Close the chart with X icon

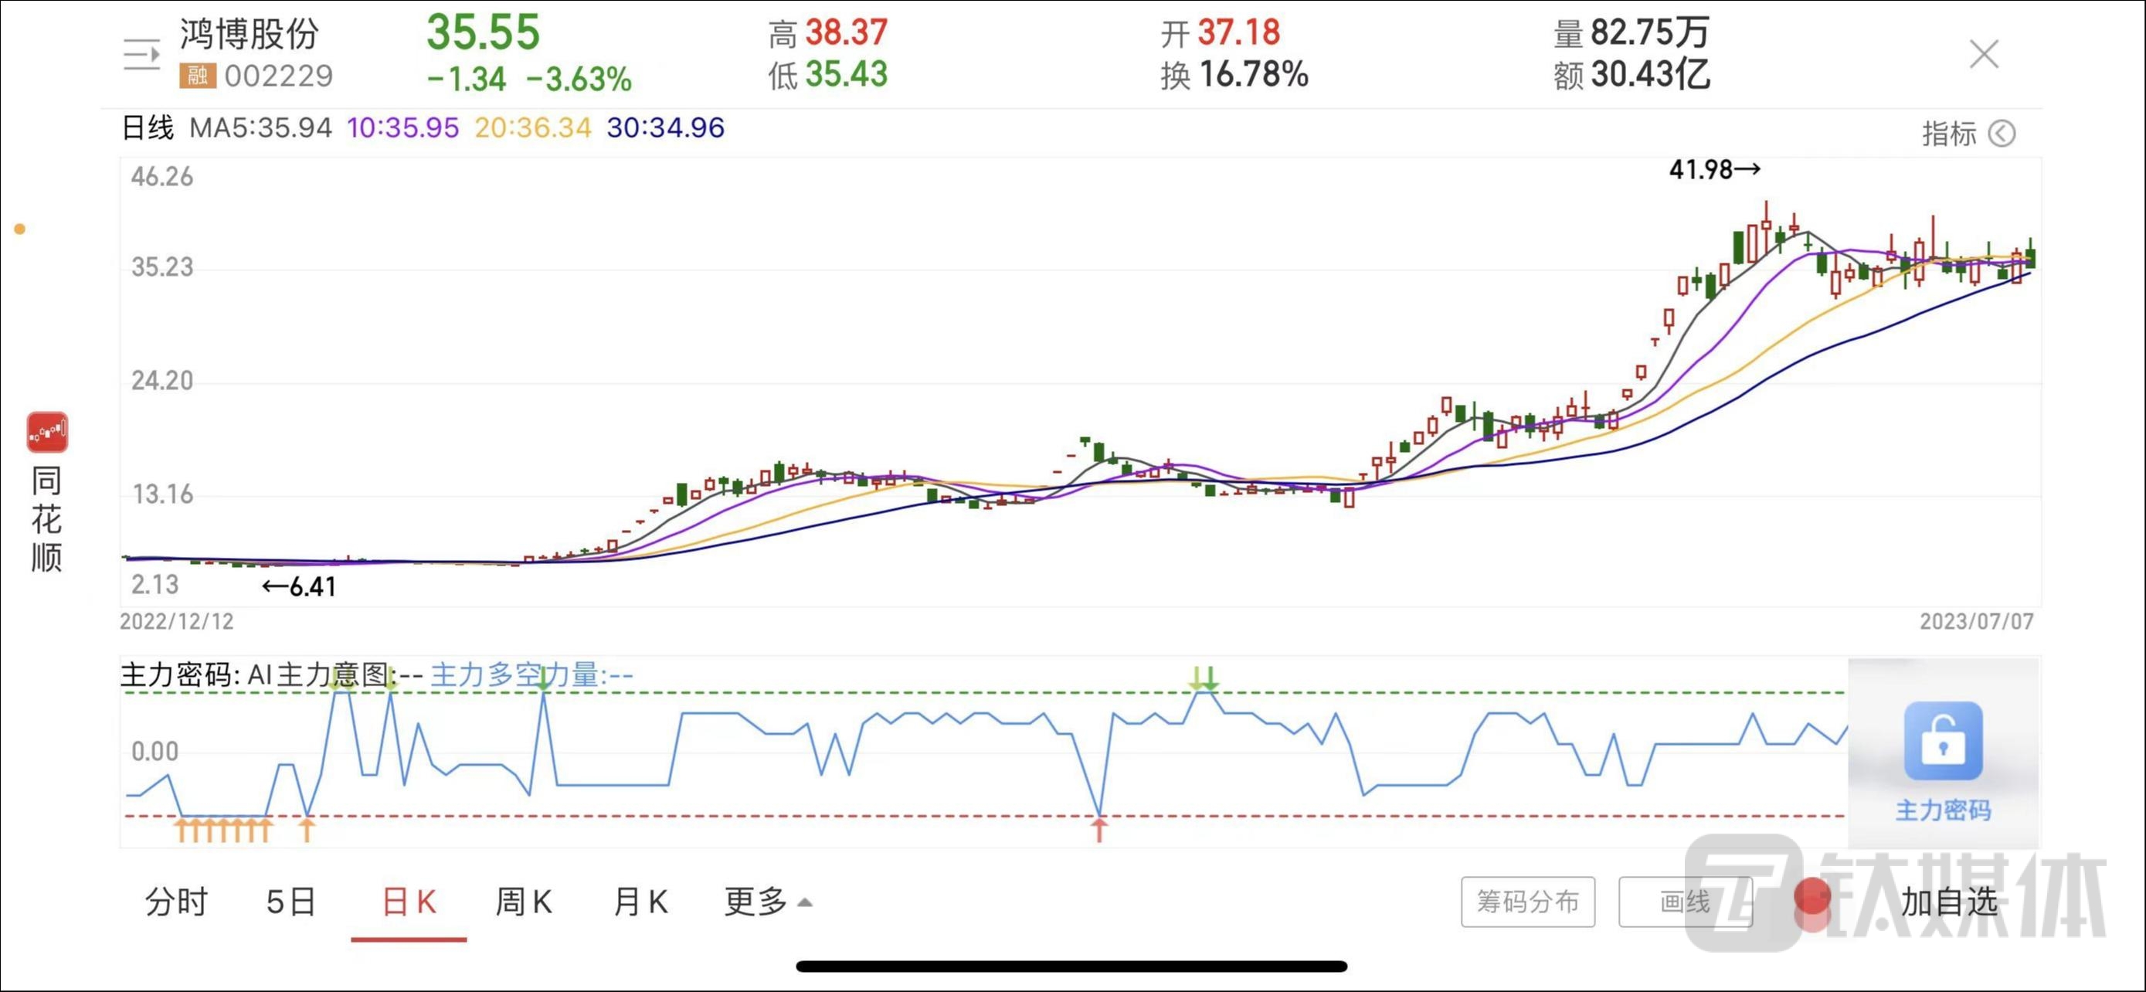pyautogui.click(x=1984, y=54)
